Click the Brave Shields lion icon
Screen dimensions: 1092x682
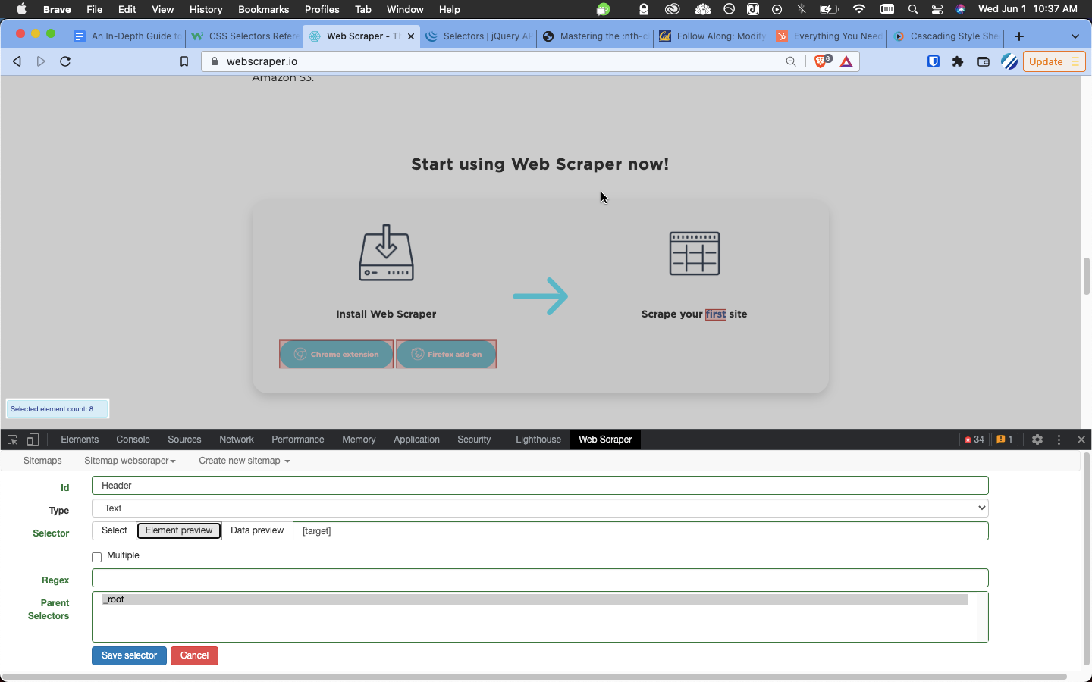(821, 61)
